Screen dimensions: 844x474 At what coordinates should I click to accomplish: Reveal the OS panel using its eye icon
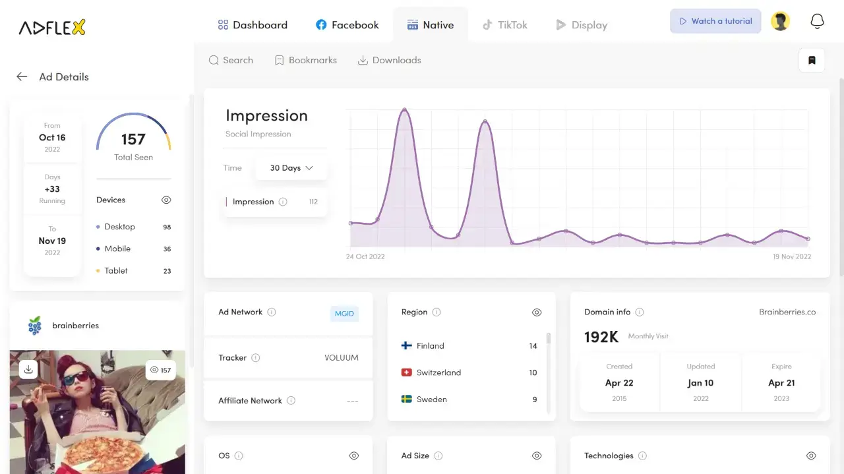click(353, 456)
